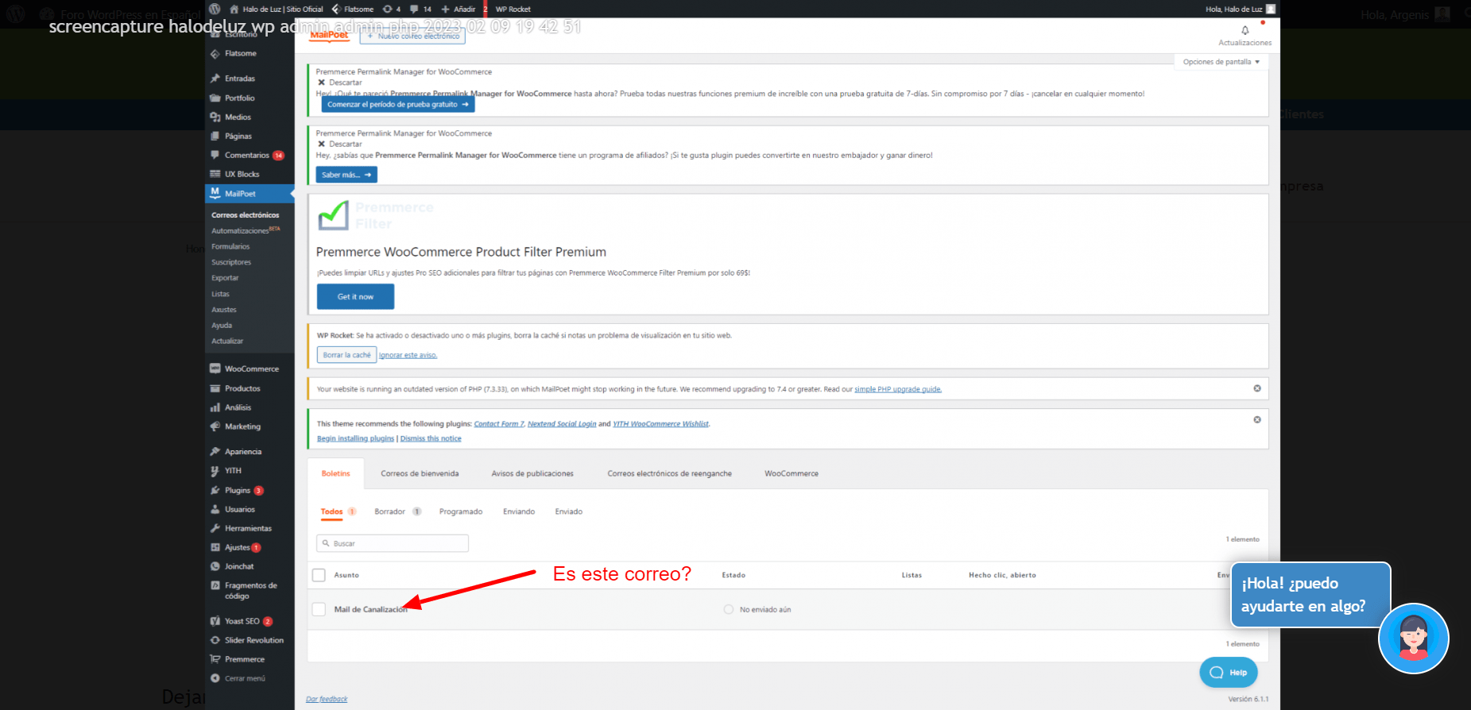Click Begin installing plugins link

tap(355, 438)
